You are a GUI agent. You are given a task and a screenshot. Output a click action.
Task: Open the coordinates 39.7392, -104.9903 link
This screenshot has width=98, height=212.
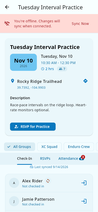pyautogui.click(x=31, y=88)
